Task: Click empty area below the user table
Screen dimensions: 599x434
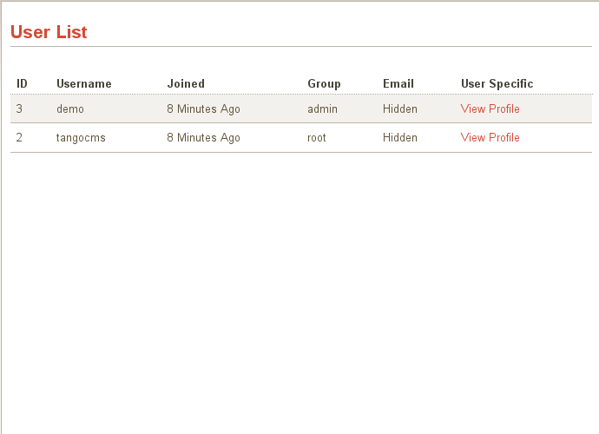Action: coord(301,291)
